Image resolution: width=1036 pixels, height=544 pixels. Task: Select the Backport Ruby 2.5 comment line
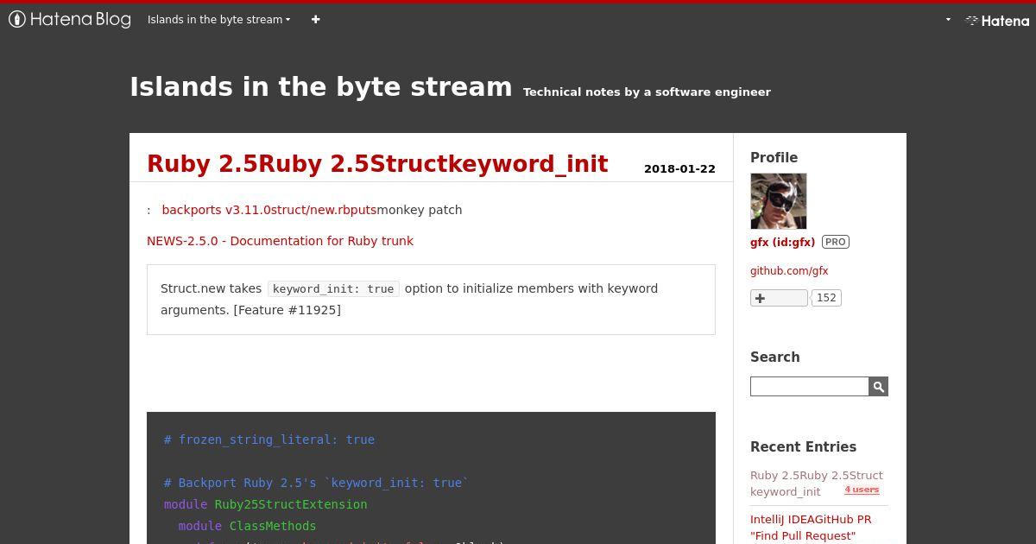pyautogui.click(x=316, y=483)
